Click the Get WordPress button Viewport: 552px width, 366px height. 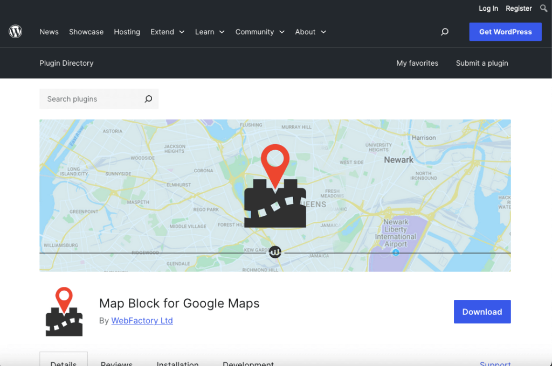pyautogui.click(x=505, y=32)
